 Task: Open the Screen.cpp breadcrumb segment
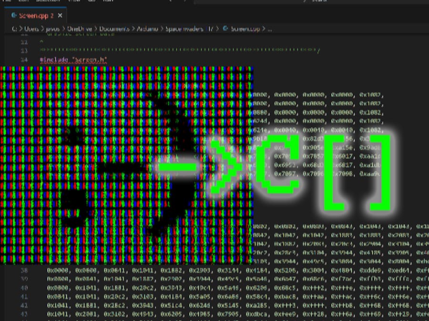tap(245, 29)
